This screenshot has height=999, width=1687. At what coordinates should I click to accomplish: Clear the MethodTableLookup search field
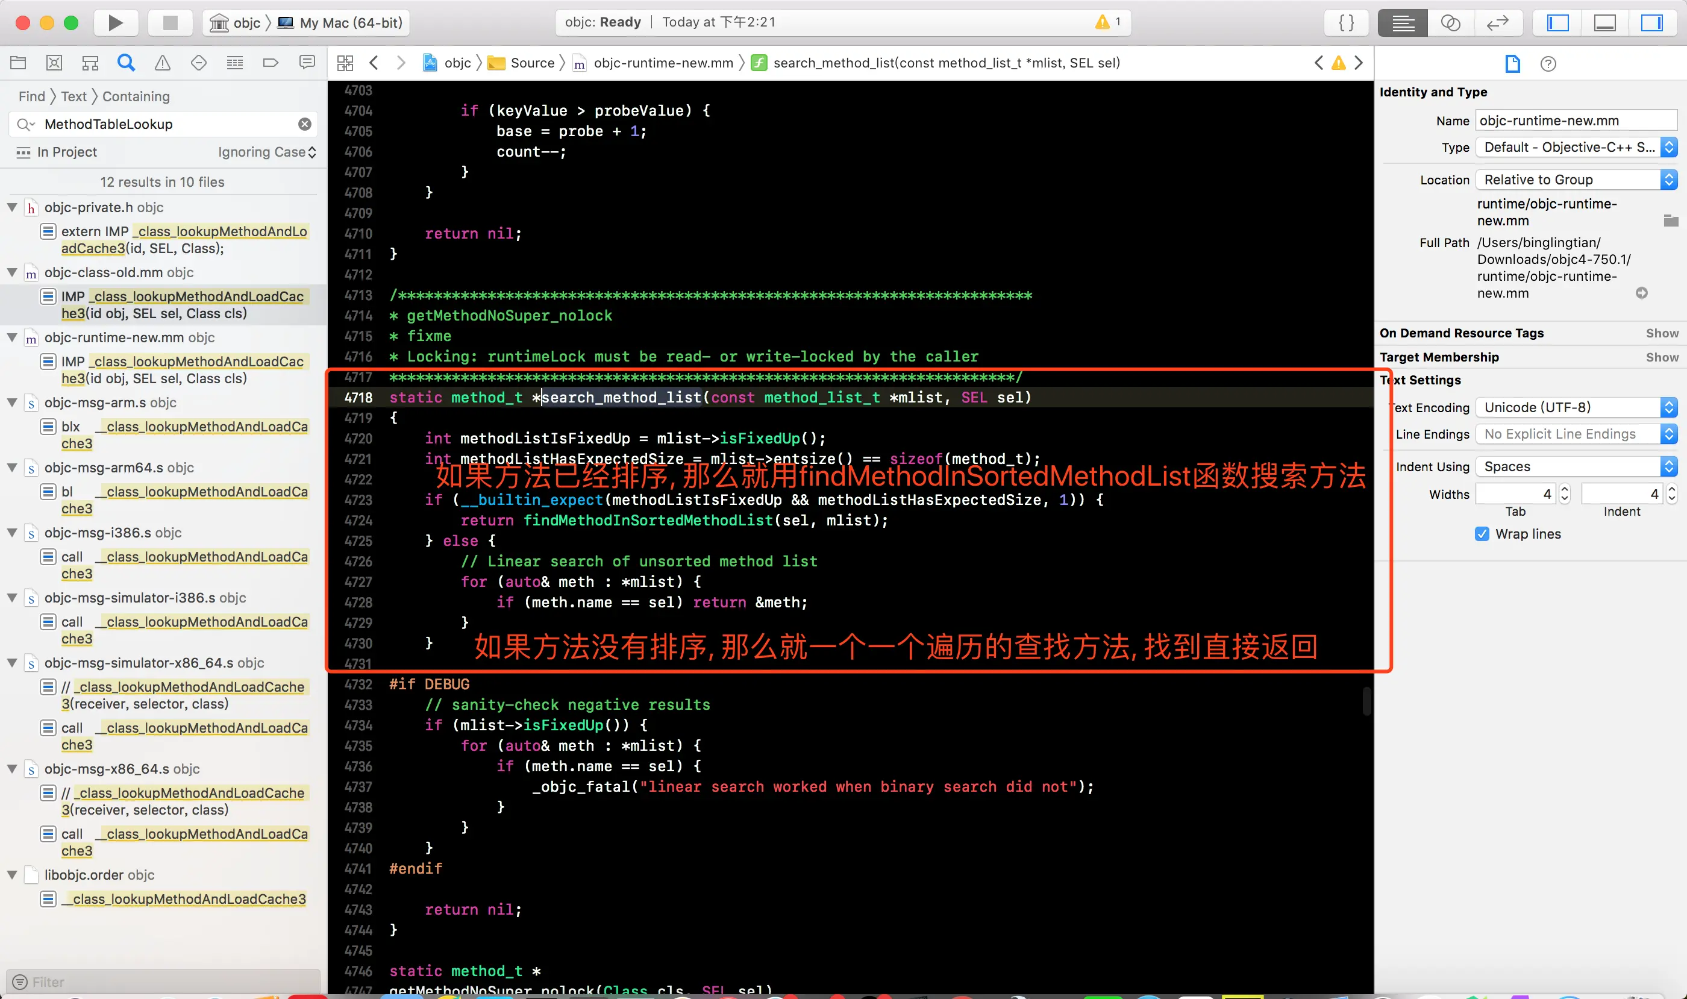click(x=305, y=124)
